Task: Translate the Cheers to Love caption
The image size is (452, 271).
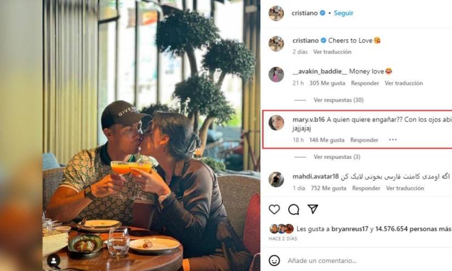Action: [x=332, y=52]
